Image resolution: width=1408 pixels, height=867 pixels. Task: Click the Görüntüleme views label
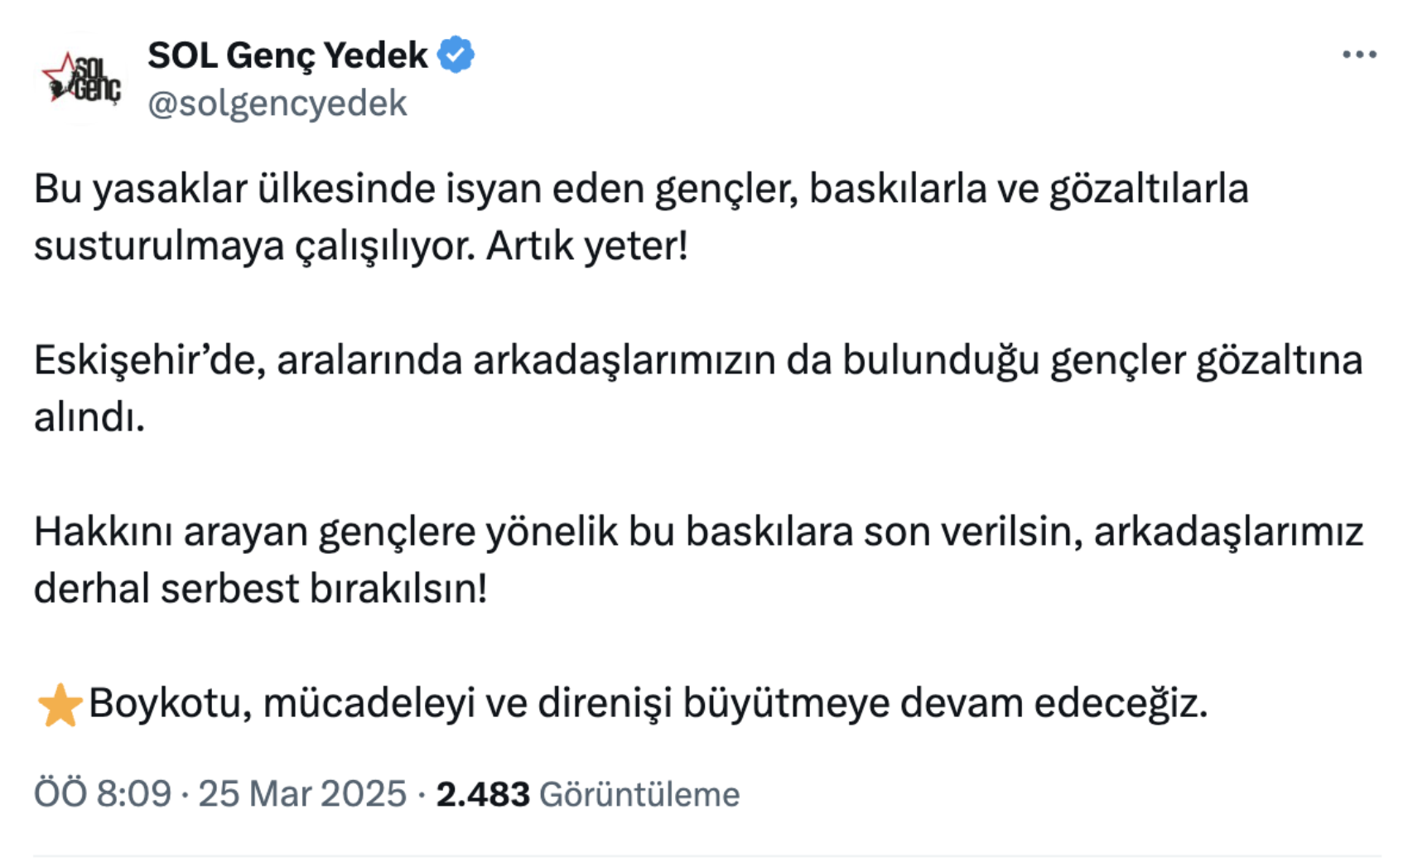point(639,794)
